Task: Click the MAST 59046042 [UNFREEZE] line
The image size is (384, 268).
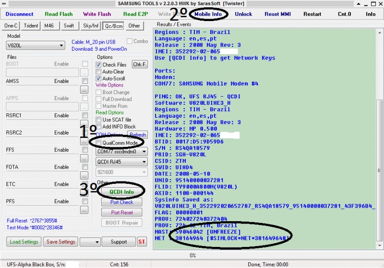Action: (x=198, y=232)
